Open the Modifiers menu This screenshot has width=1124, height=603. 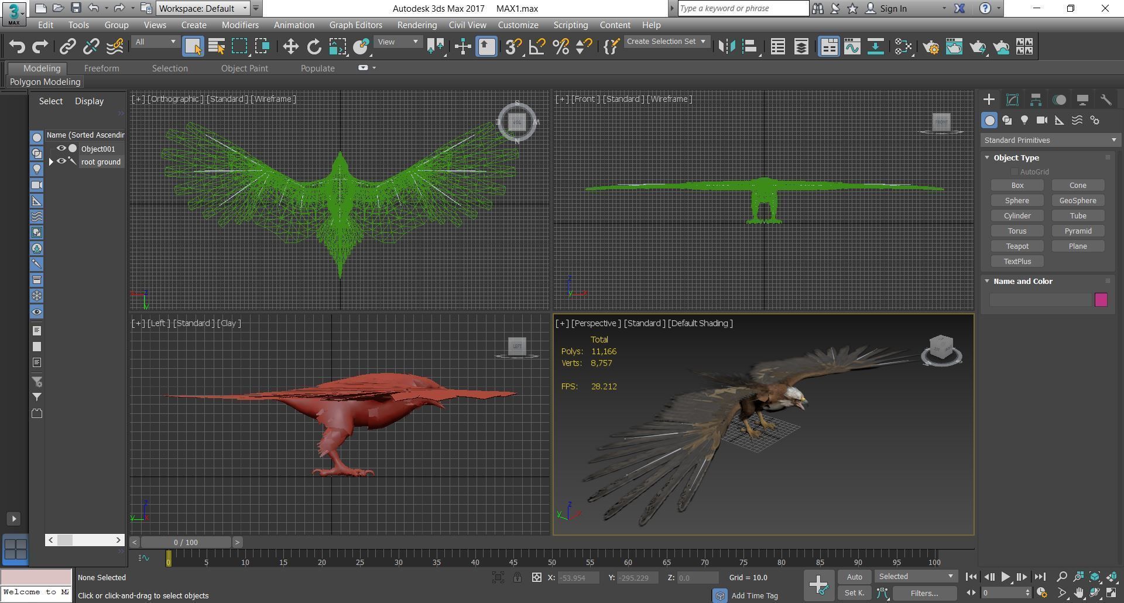point(240,25)
